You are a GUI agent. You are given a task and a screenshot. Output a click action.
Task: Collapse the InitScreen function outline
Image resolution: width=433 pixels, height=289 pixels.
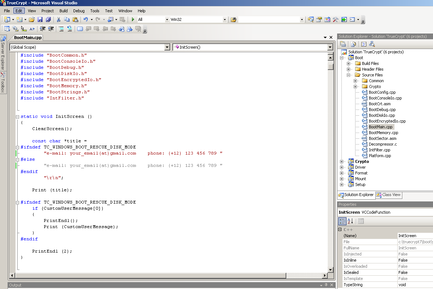17,117
